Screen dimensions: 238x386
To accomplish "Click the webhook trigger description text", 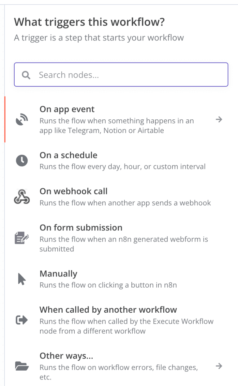I will click(x=125, y=203).
